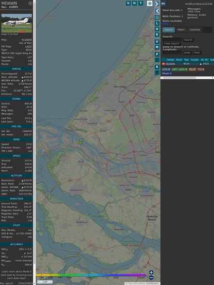Click the K button in map sidebar

coord(157,34)
